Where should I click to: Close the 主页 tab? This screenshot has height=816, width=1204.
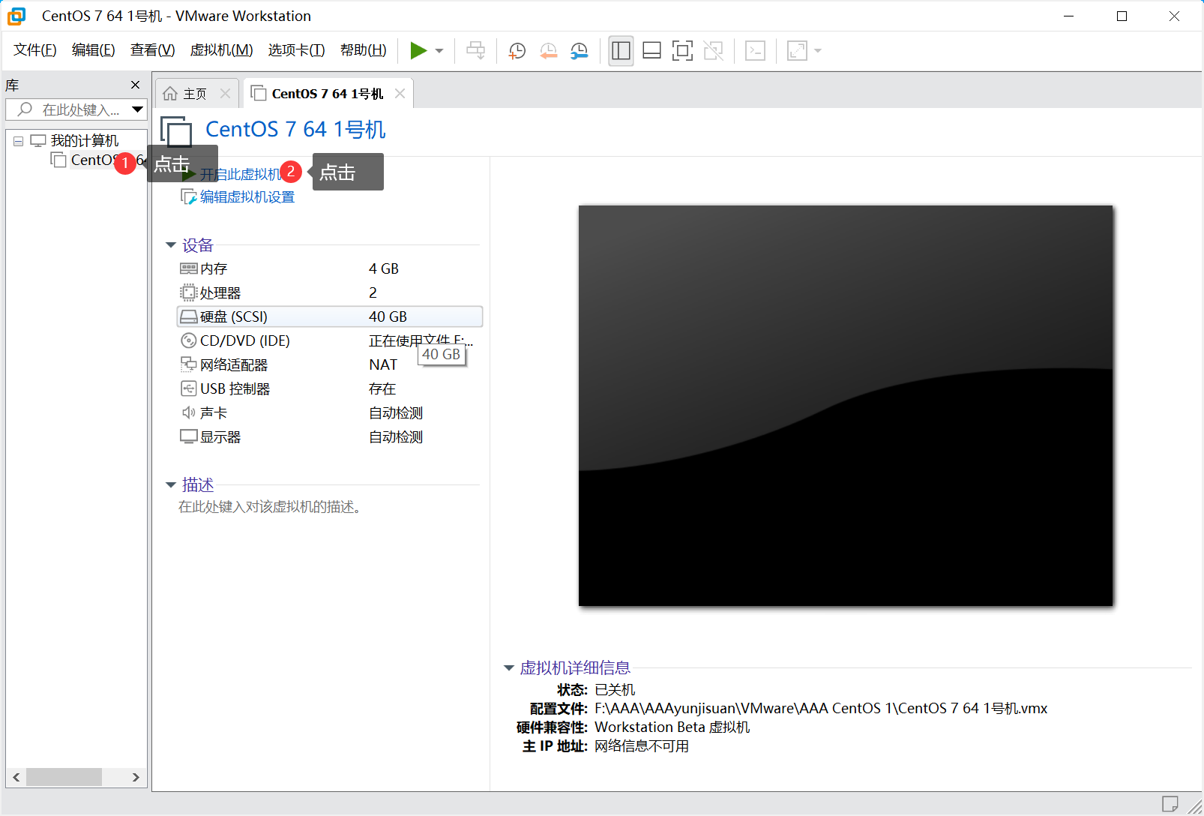point(225,94)
